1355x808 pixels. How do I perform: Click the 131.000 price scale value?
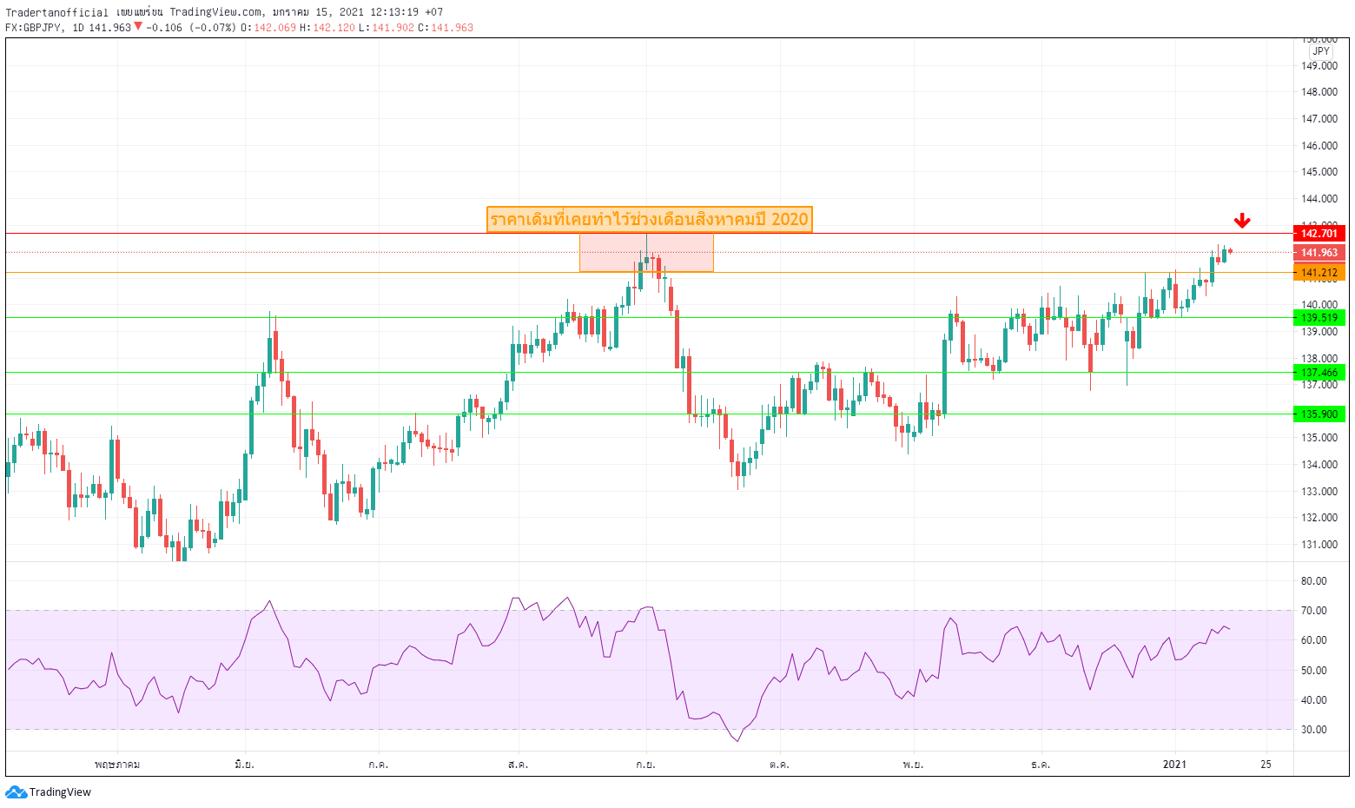[1319, 545]
